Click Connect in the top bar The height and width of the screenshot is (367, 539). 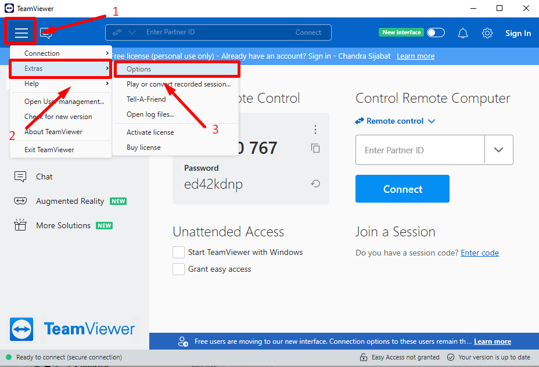pyautogui.click(x=308, y=33)
